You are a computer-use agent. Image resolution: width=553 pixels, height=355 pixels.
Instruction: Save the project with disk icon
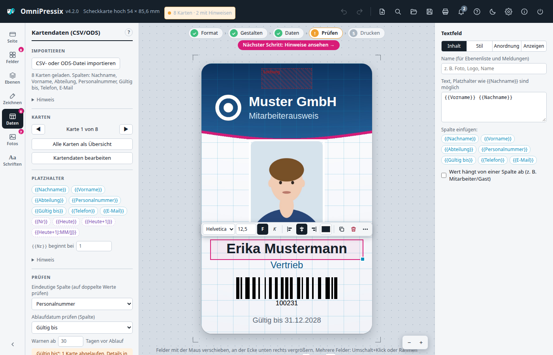(x=429, y=12)
